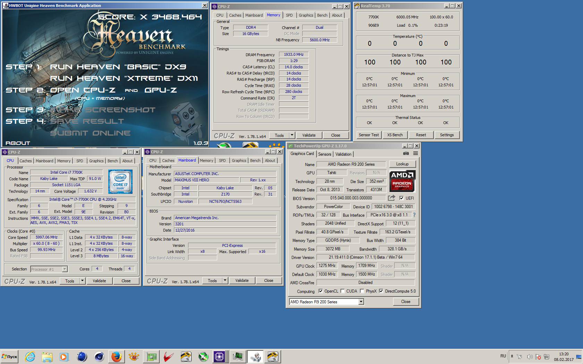Click the GPU-Z Close button
This screenshot has height=364, width=583.
point(406,302)
